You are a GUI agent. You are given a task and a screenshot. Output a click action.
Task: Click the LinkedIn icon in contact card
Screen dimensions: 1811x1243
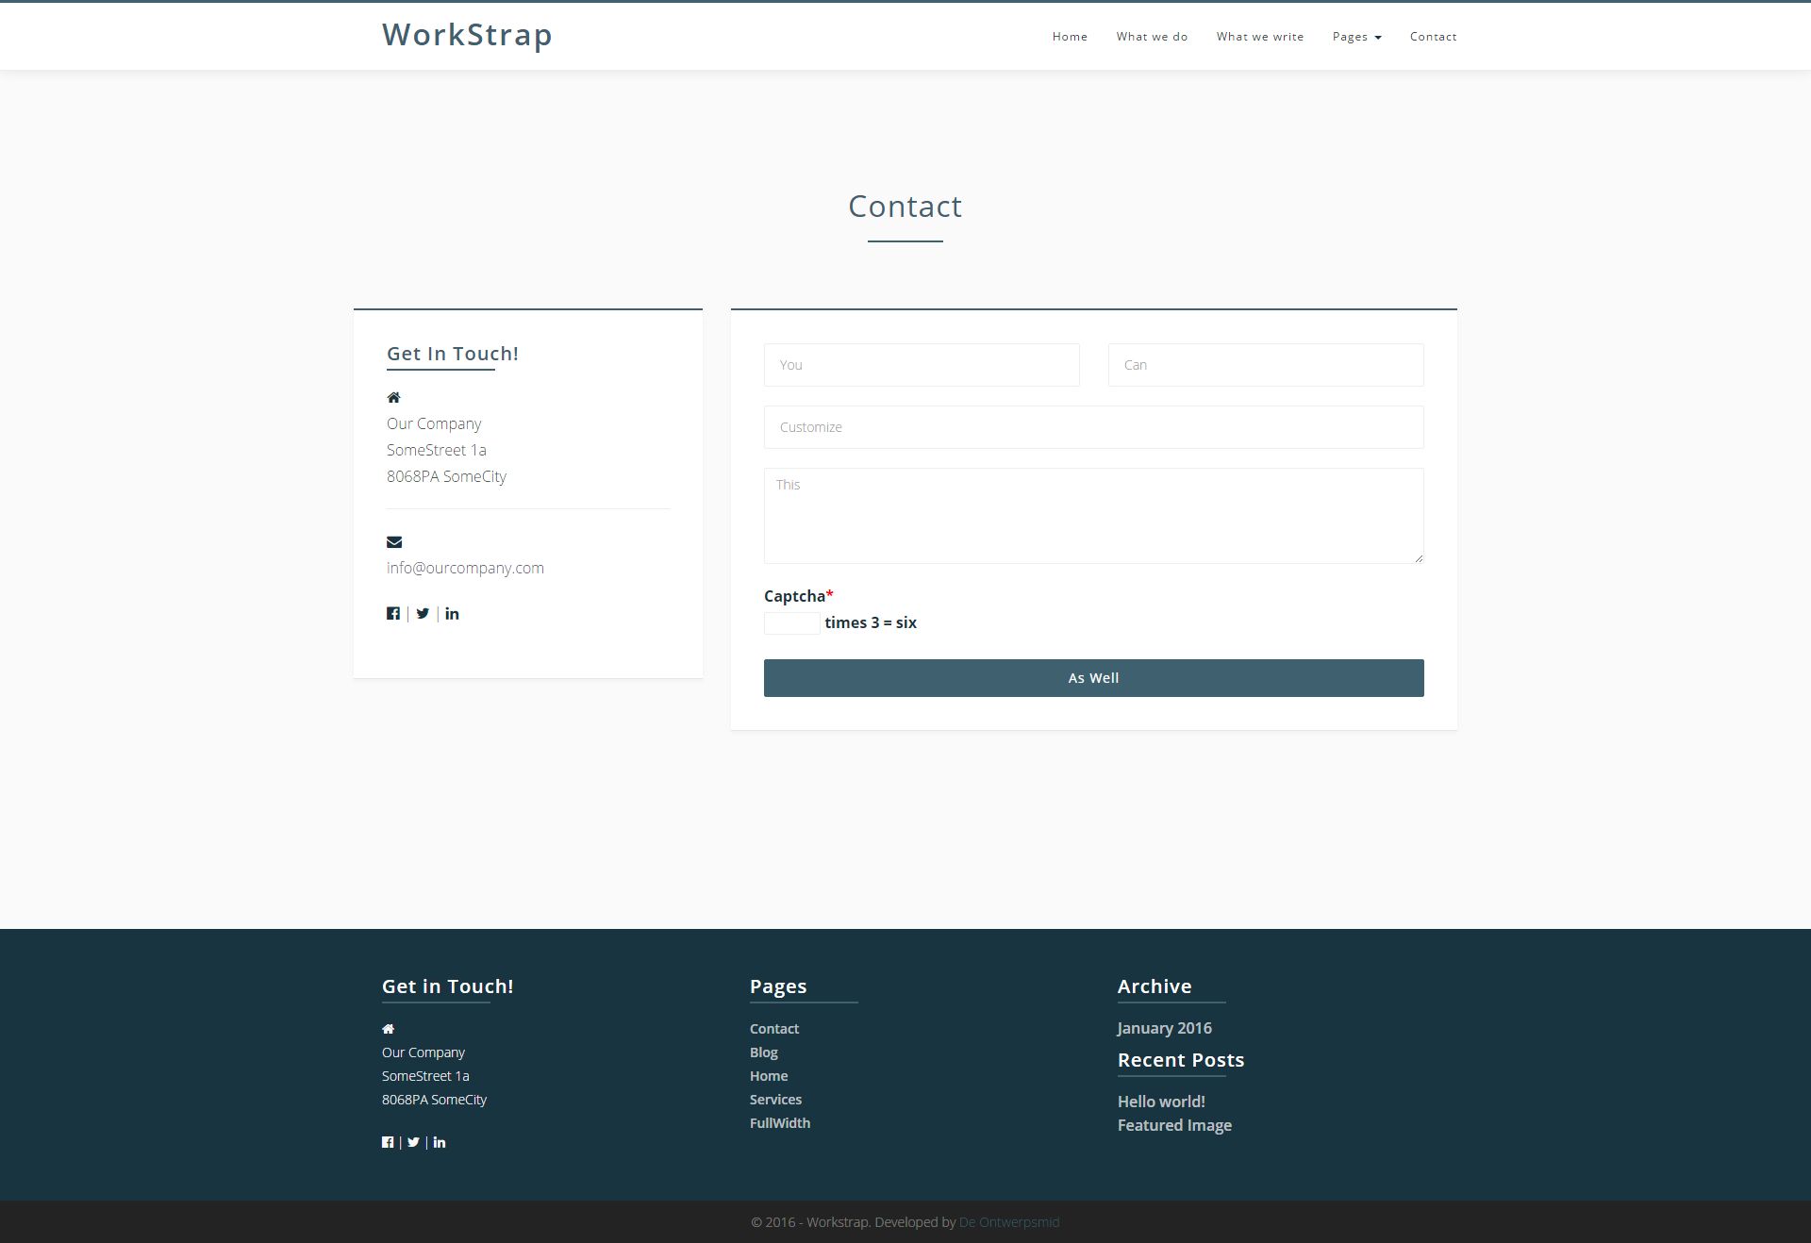click(x=453, y=613)
